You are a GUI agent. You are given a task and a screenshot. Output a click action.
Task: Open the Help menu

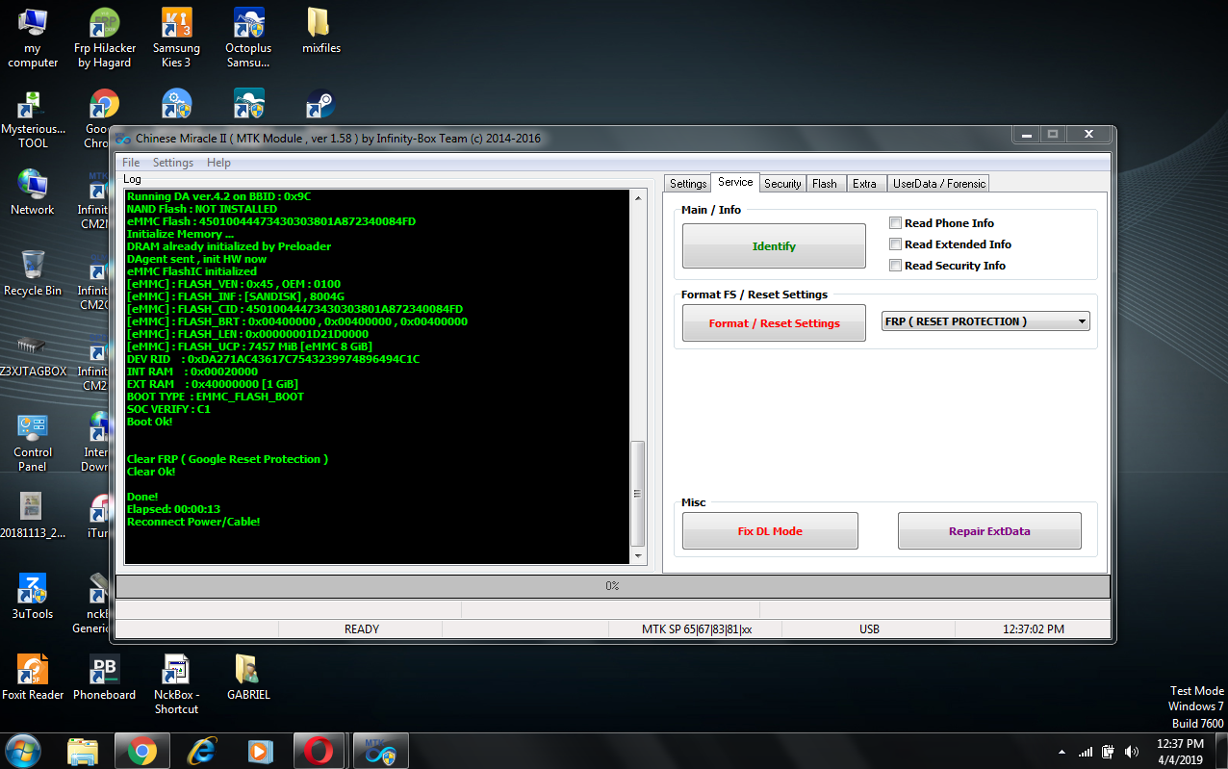[x=218, y=163]
